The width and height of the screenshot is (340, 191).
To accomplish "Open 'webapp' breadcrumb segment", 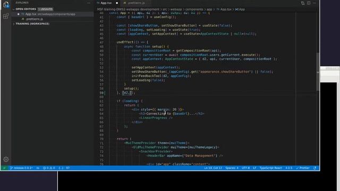I will (176, 10).
